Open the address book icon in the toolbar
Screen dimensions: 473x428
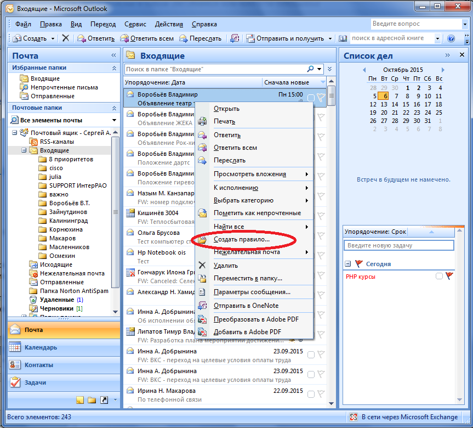343,38
